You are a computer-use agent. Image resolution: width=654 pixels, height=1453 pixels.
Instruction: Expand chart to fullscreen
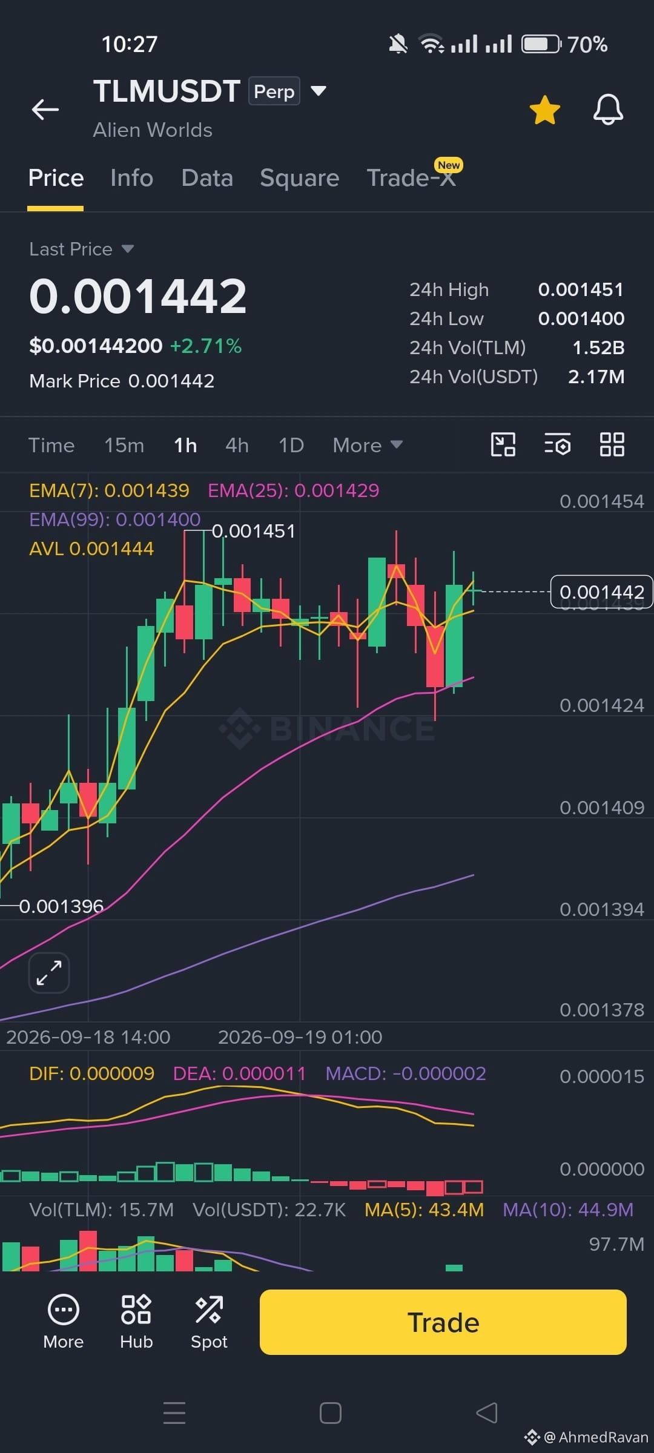pyautogui.click(x=49, y=973)
